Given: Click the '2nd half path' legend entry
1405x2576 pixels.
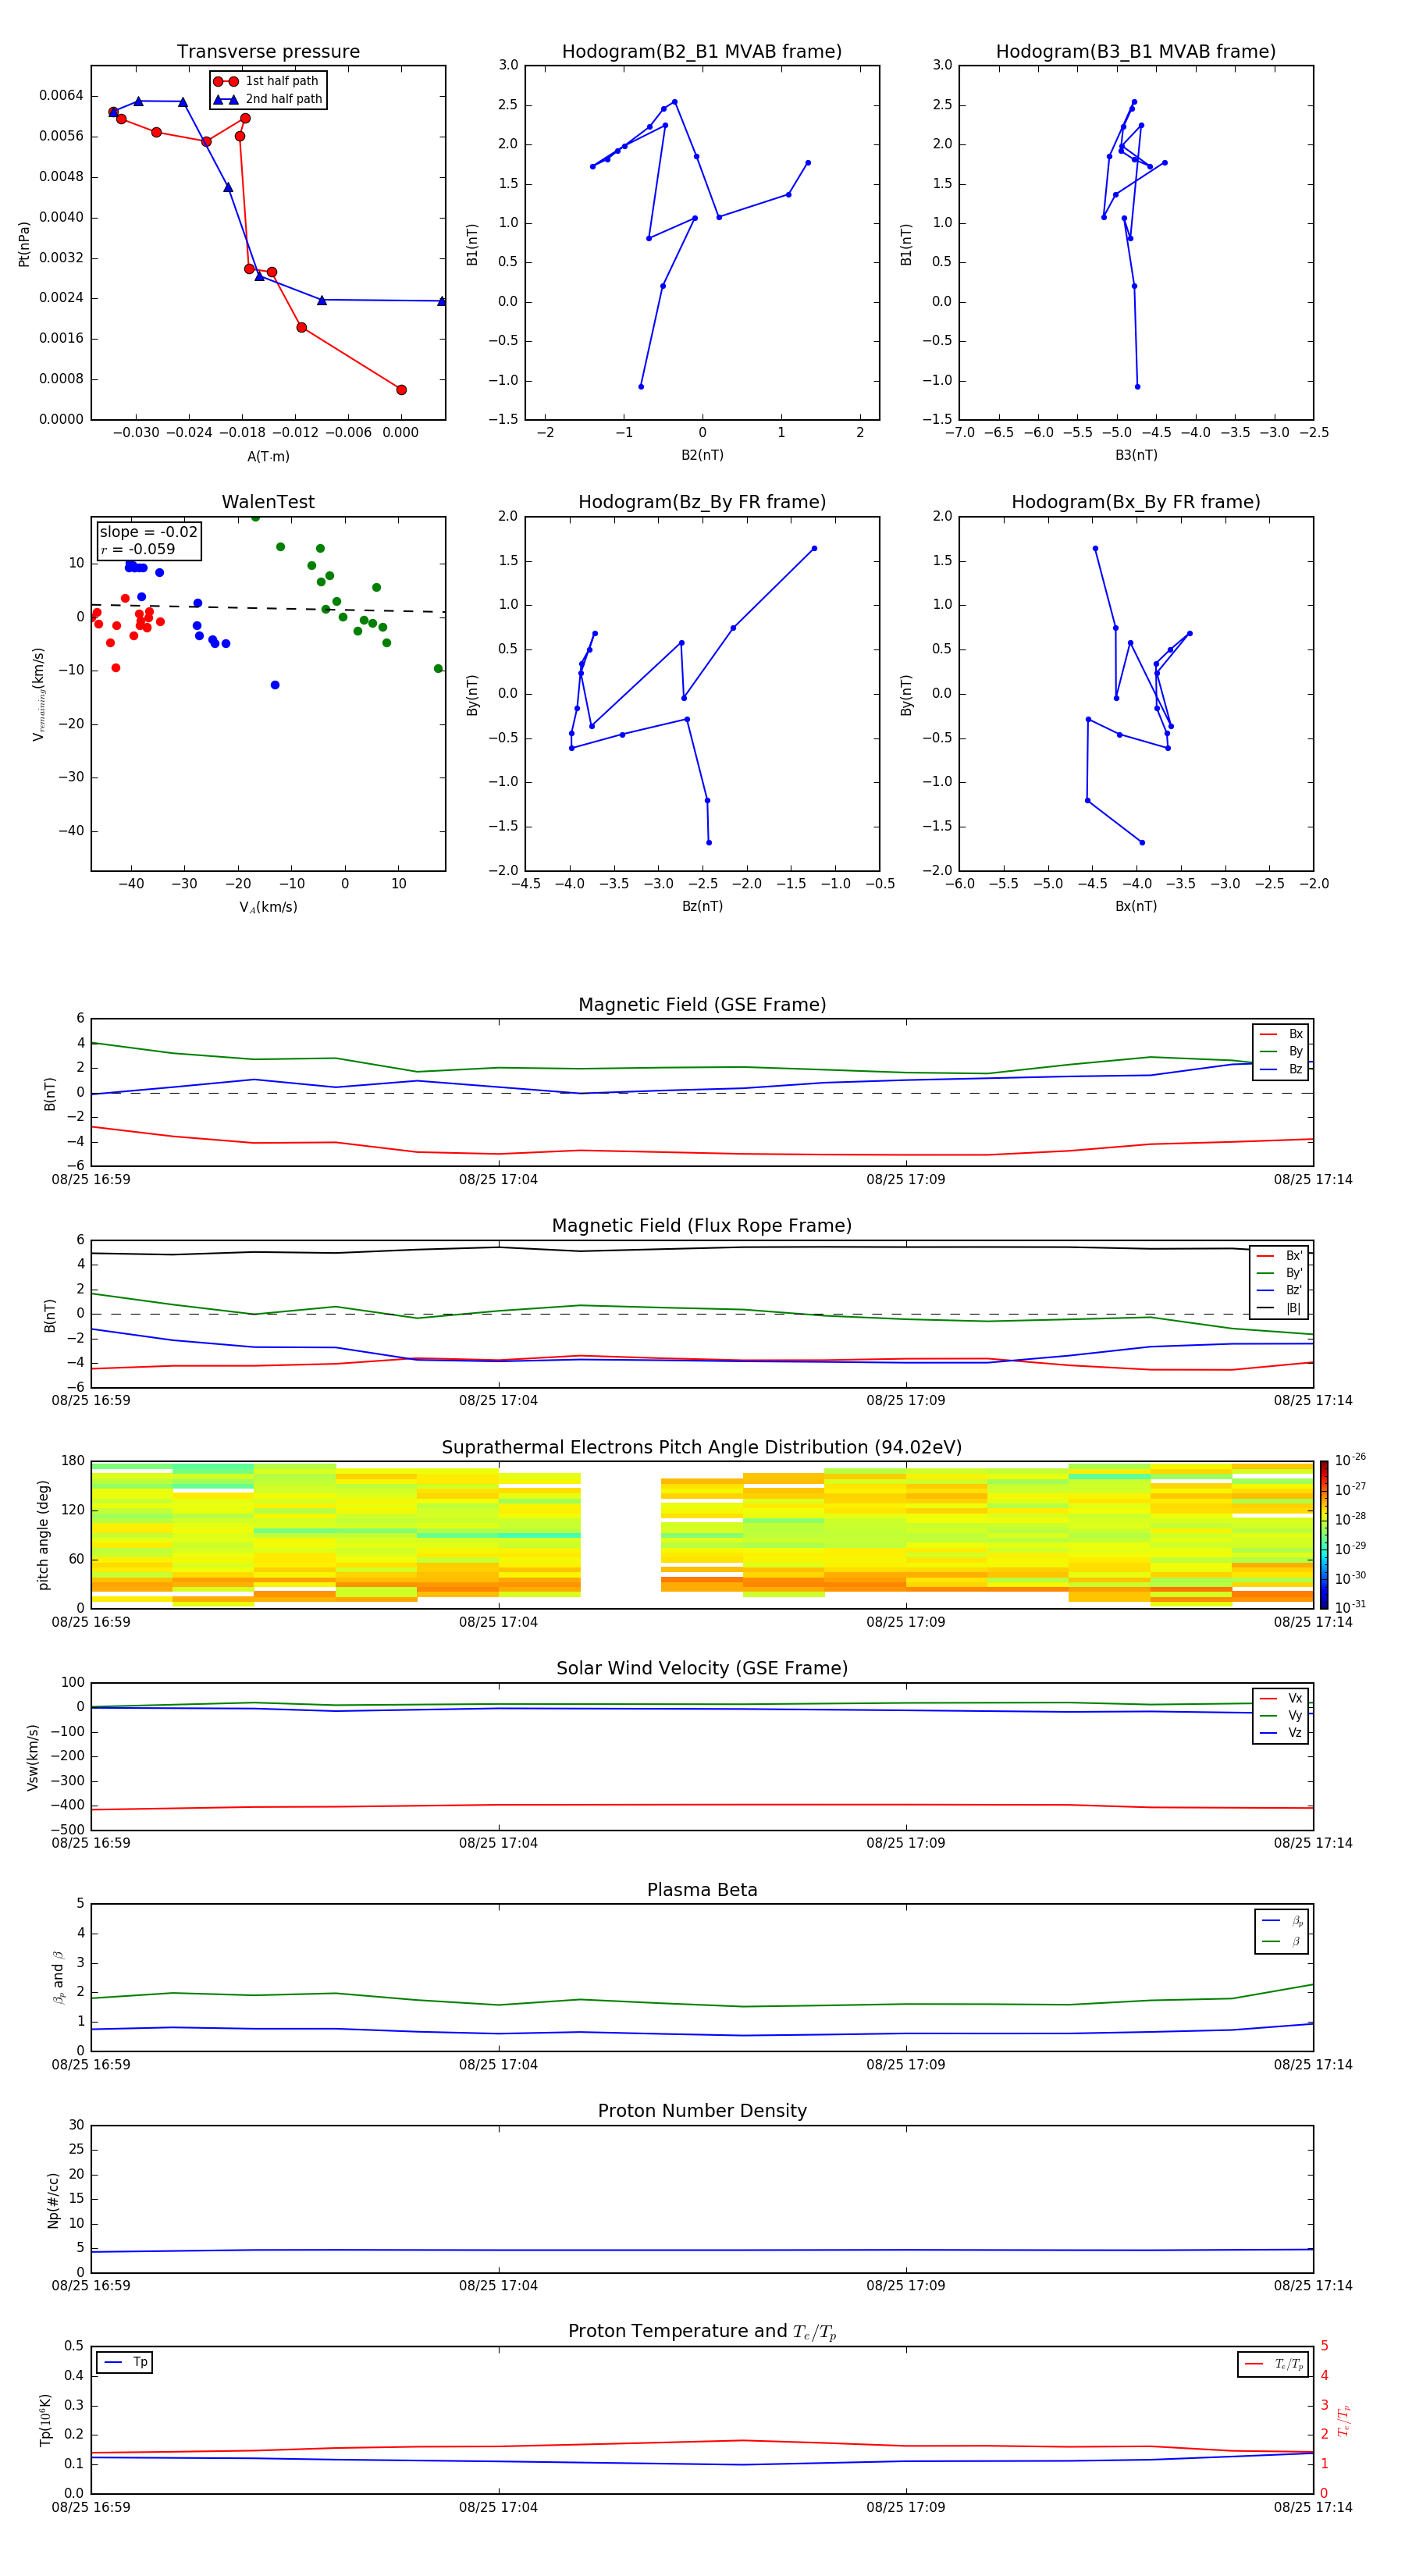Looking at the screenshot, I should (x=268, y=99).
